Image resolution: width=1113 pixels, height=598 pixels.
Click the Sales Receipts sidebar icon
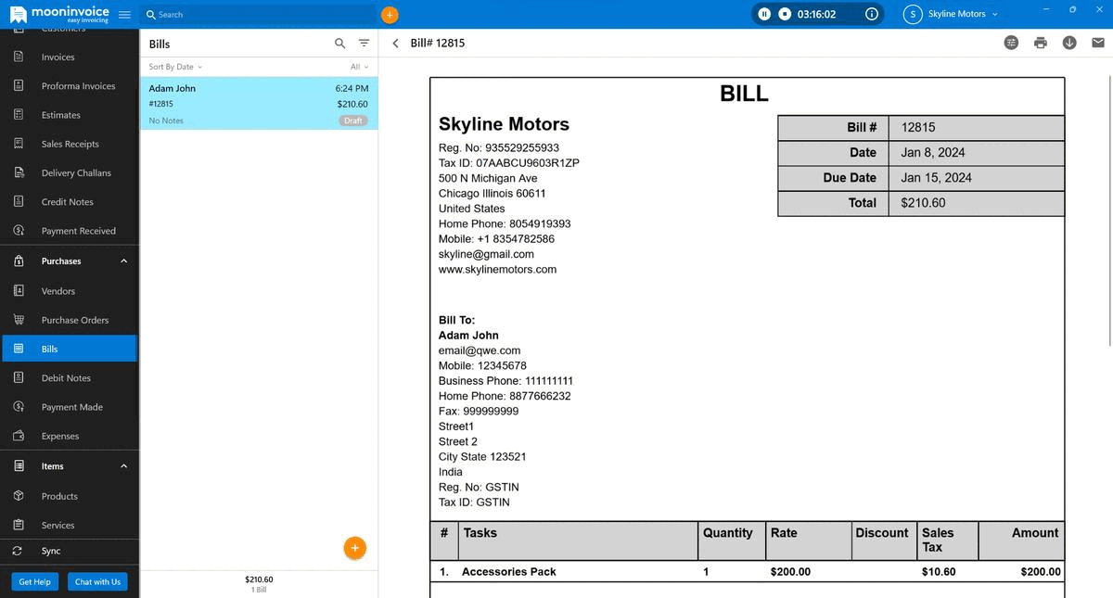click(19, 144)
